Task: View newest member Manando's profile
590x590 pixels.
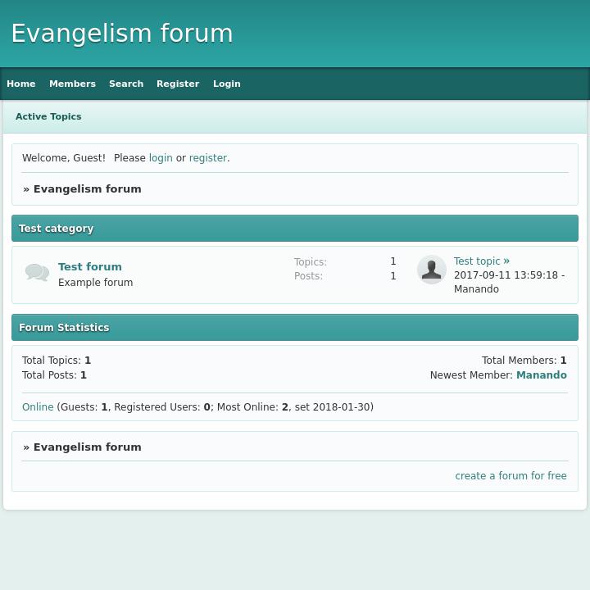Action: click(x=541, y=374)
